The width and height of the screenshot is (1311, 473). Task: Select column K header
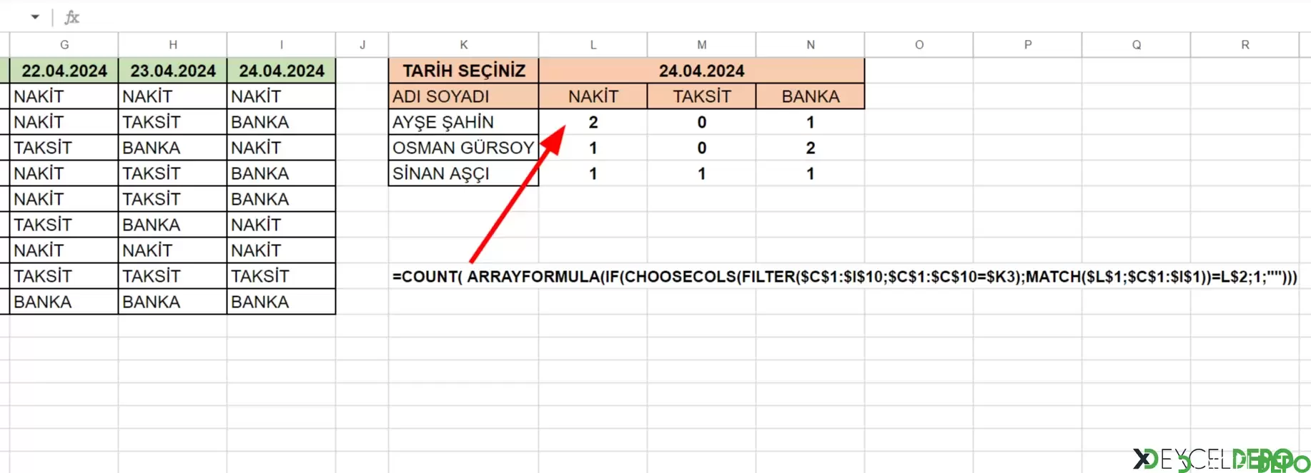pos(463,44)
